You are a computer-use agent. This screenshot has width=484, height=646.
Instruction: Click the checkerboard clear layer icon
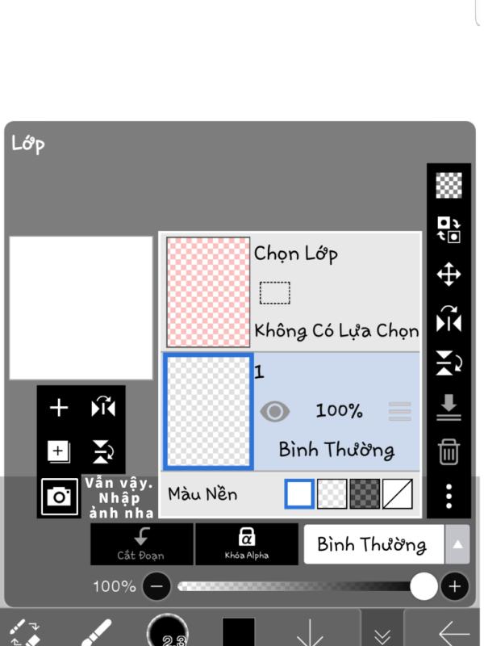[449, 185]
